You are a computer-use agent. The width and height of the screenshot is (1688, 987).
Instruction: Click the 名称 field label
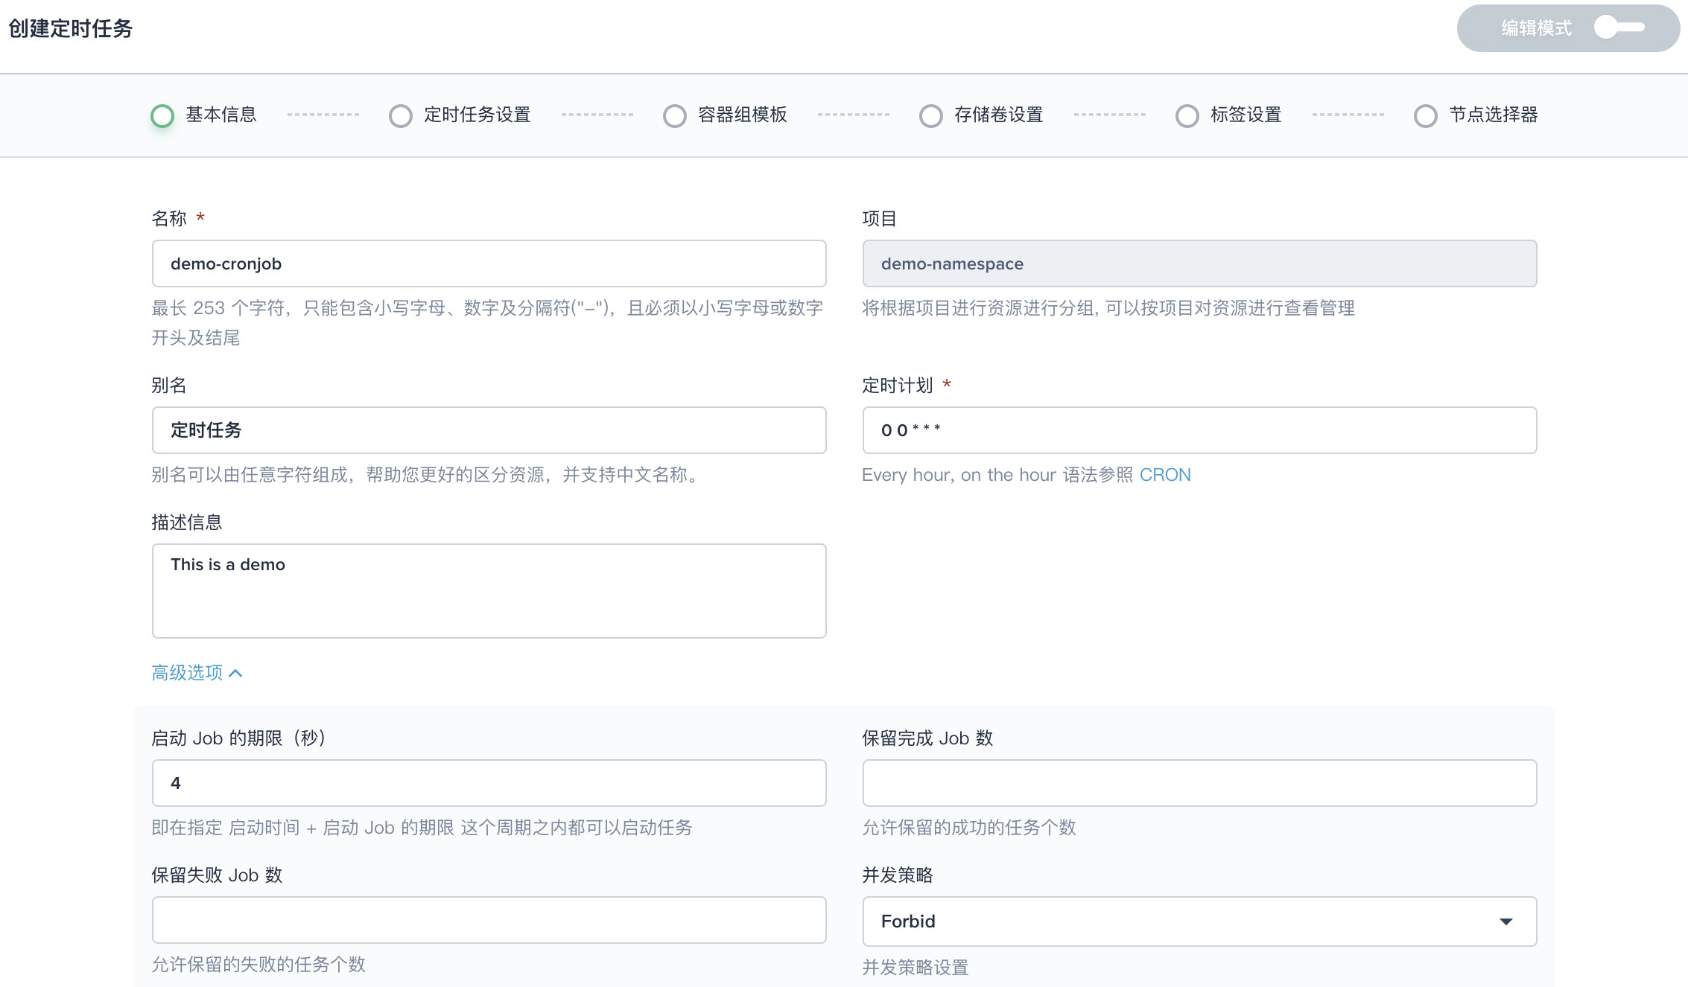(x=169, y=219)
